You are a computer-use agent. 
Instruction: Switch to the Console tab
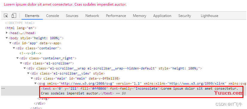[x=52, y=16]
